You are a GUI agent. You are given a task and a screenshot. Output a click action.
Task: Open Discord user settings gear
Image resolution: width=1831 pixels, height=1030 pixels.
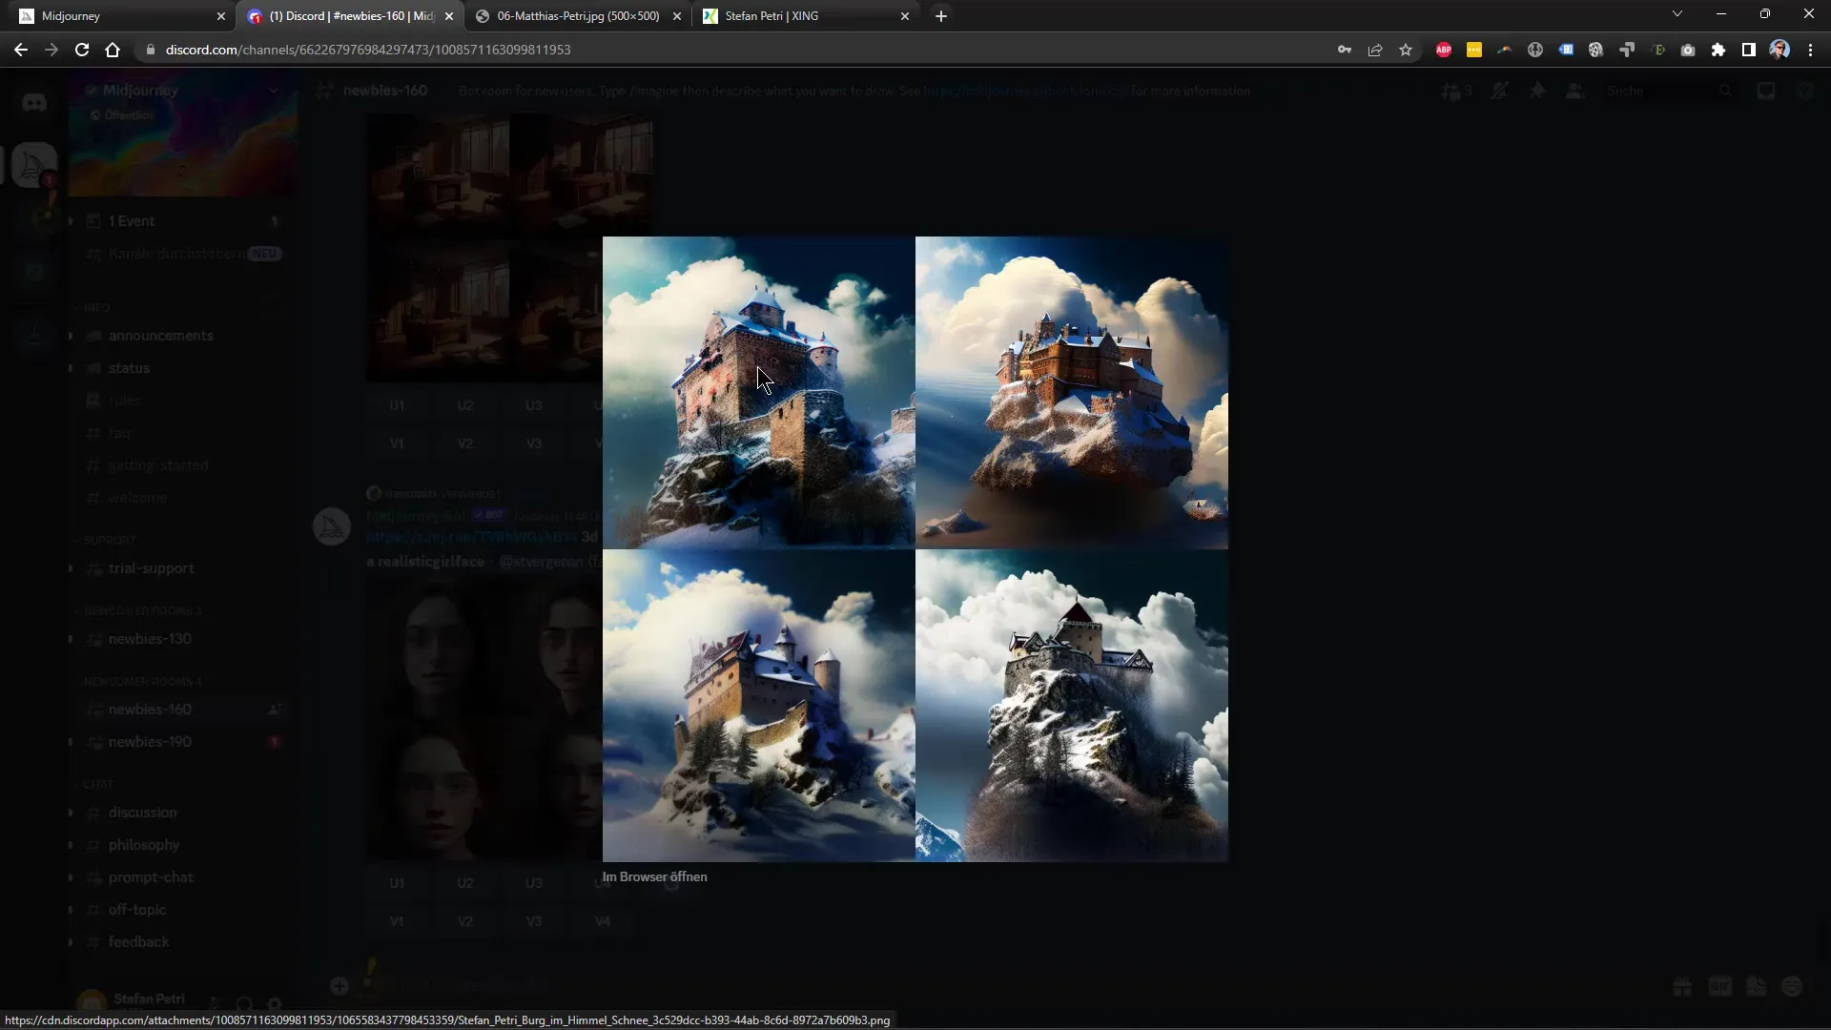275,1003
